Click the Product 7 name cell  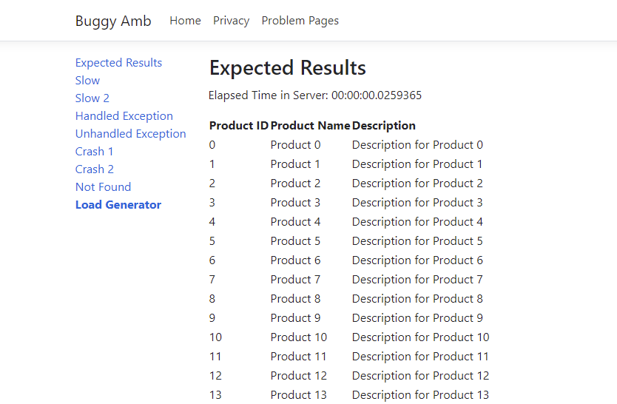pos(295,280)
